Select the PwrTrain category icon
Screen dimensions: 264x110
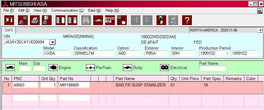tap(90, 68)
